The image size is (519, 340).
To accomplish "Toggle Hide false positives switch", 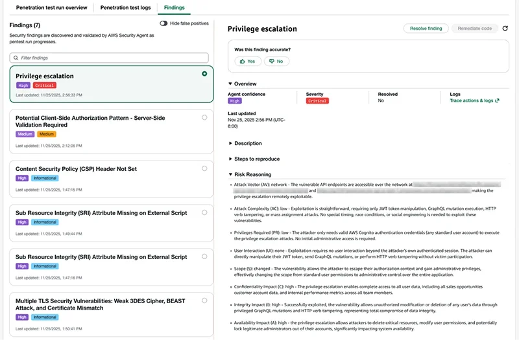I will (163, 23).
